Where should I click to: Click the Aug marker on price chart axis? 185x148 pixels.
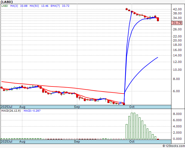pos(22,107)
